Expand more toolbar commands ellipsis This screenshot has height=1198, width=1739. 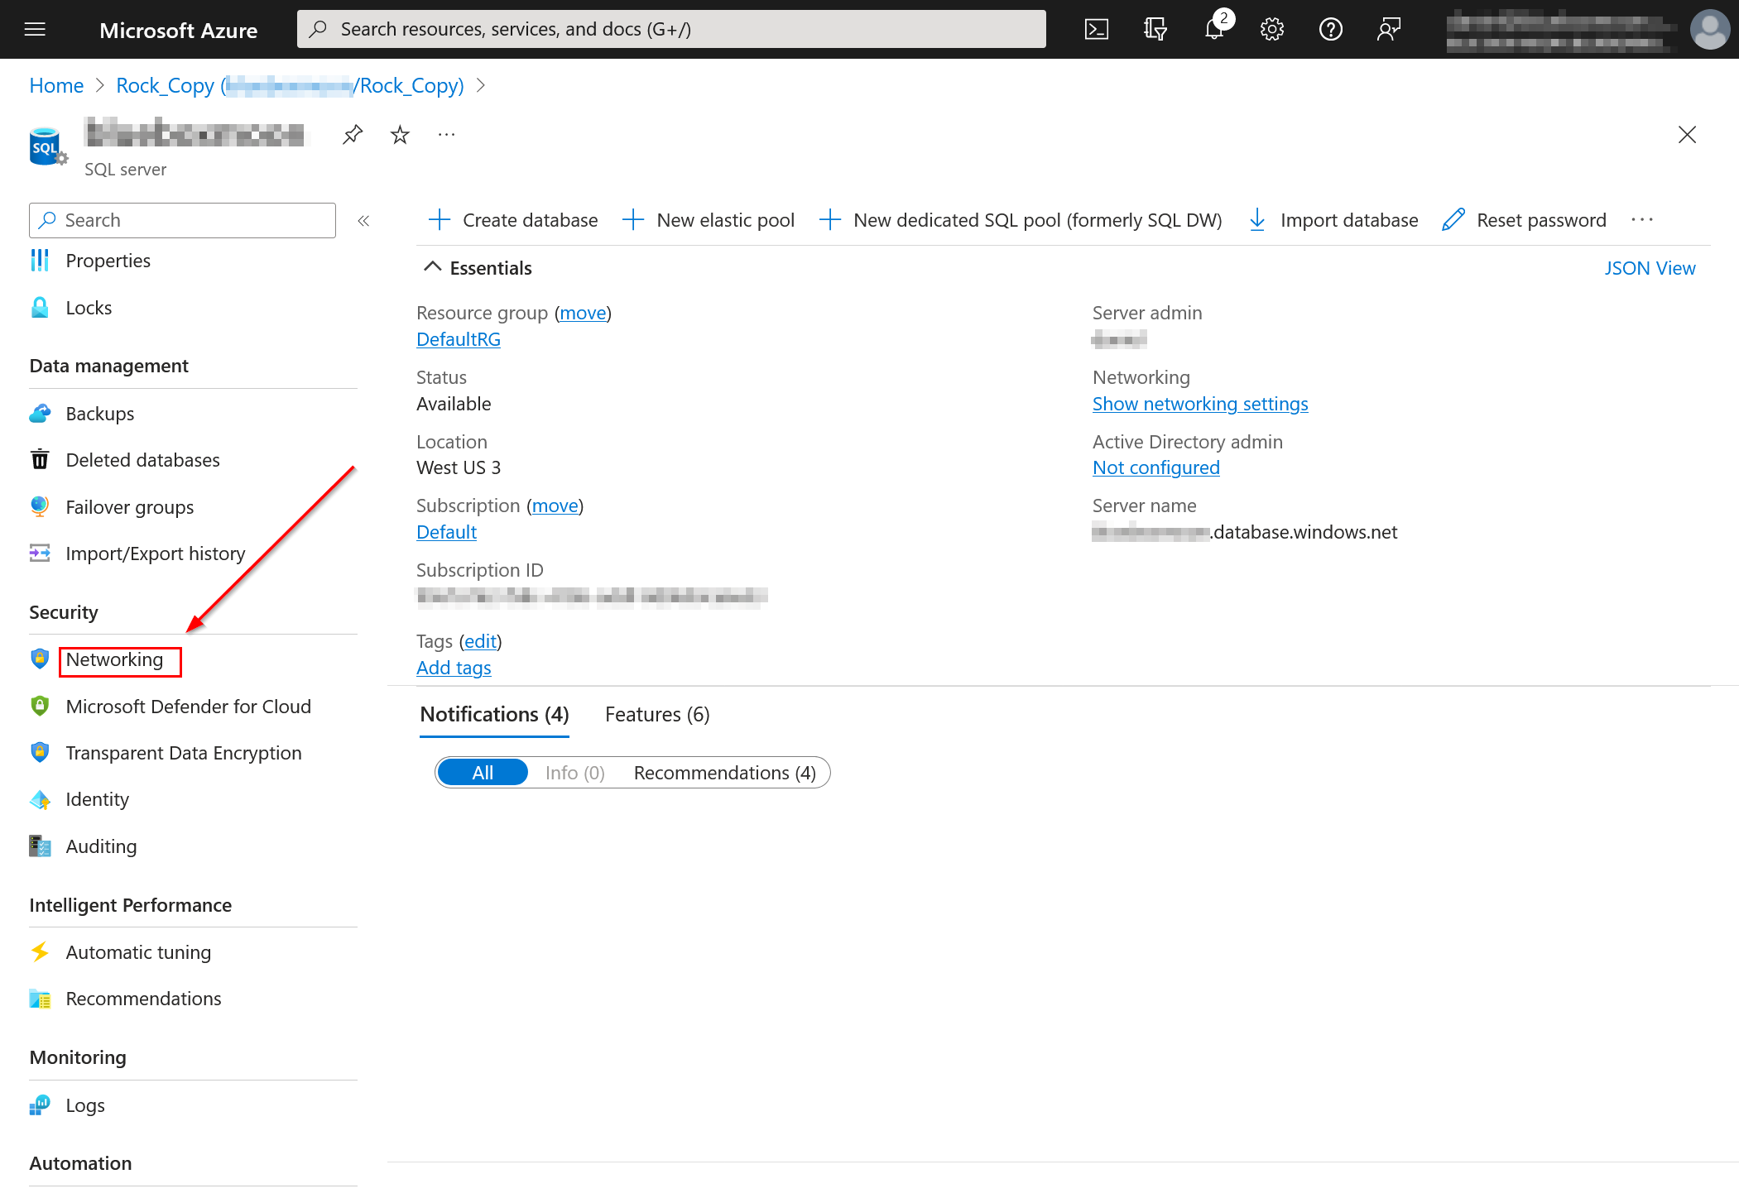coord(1642,220)
